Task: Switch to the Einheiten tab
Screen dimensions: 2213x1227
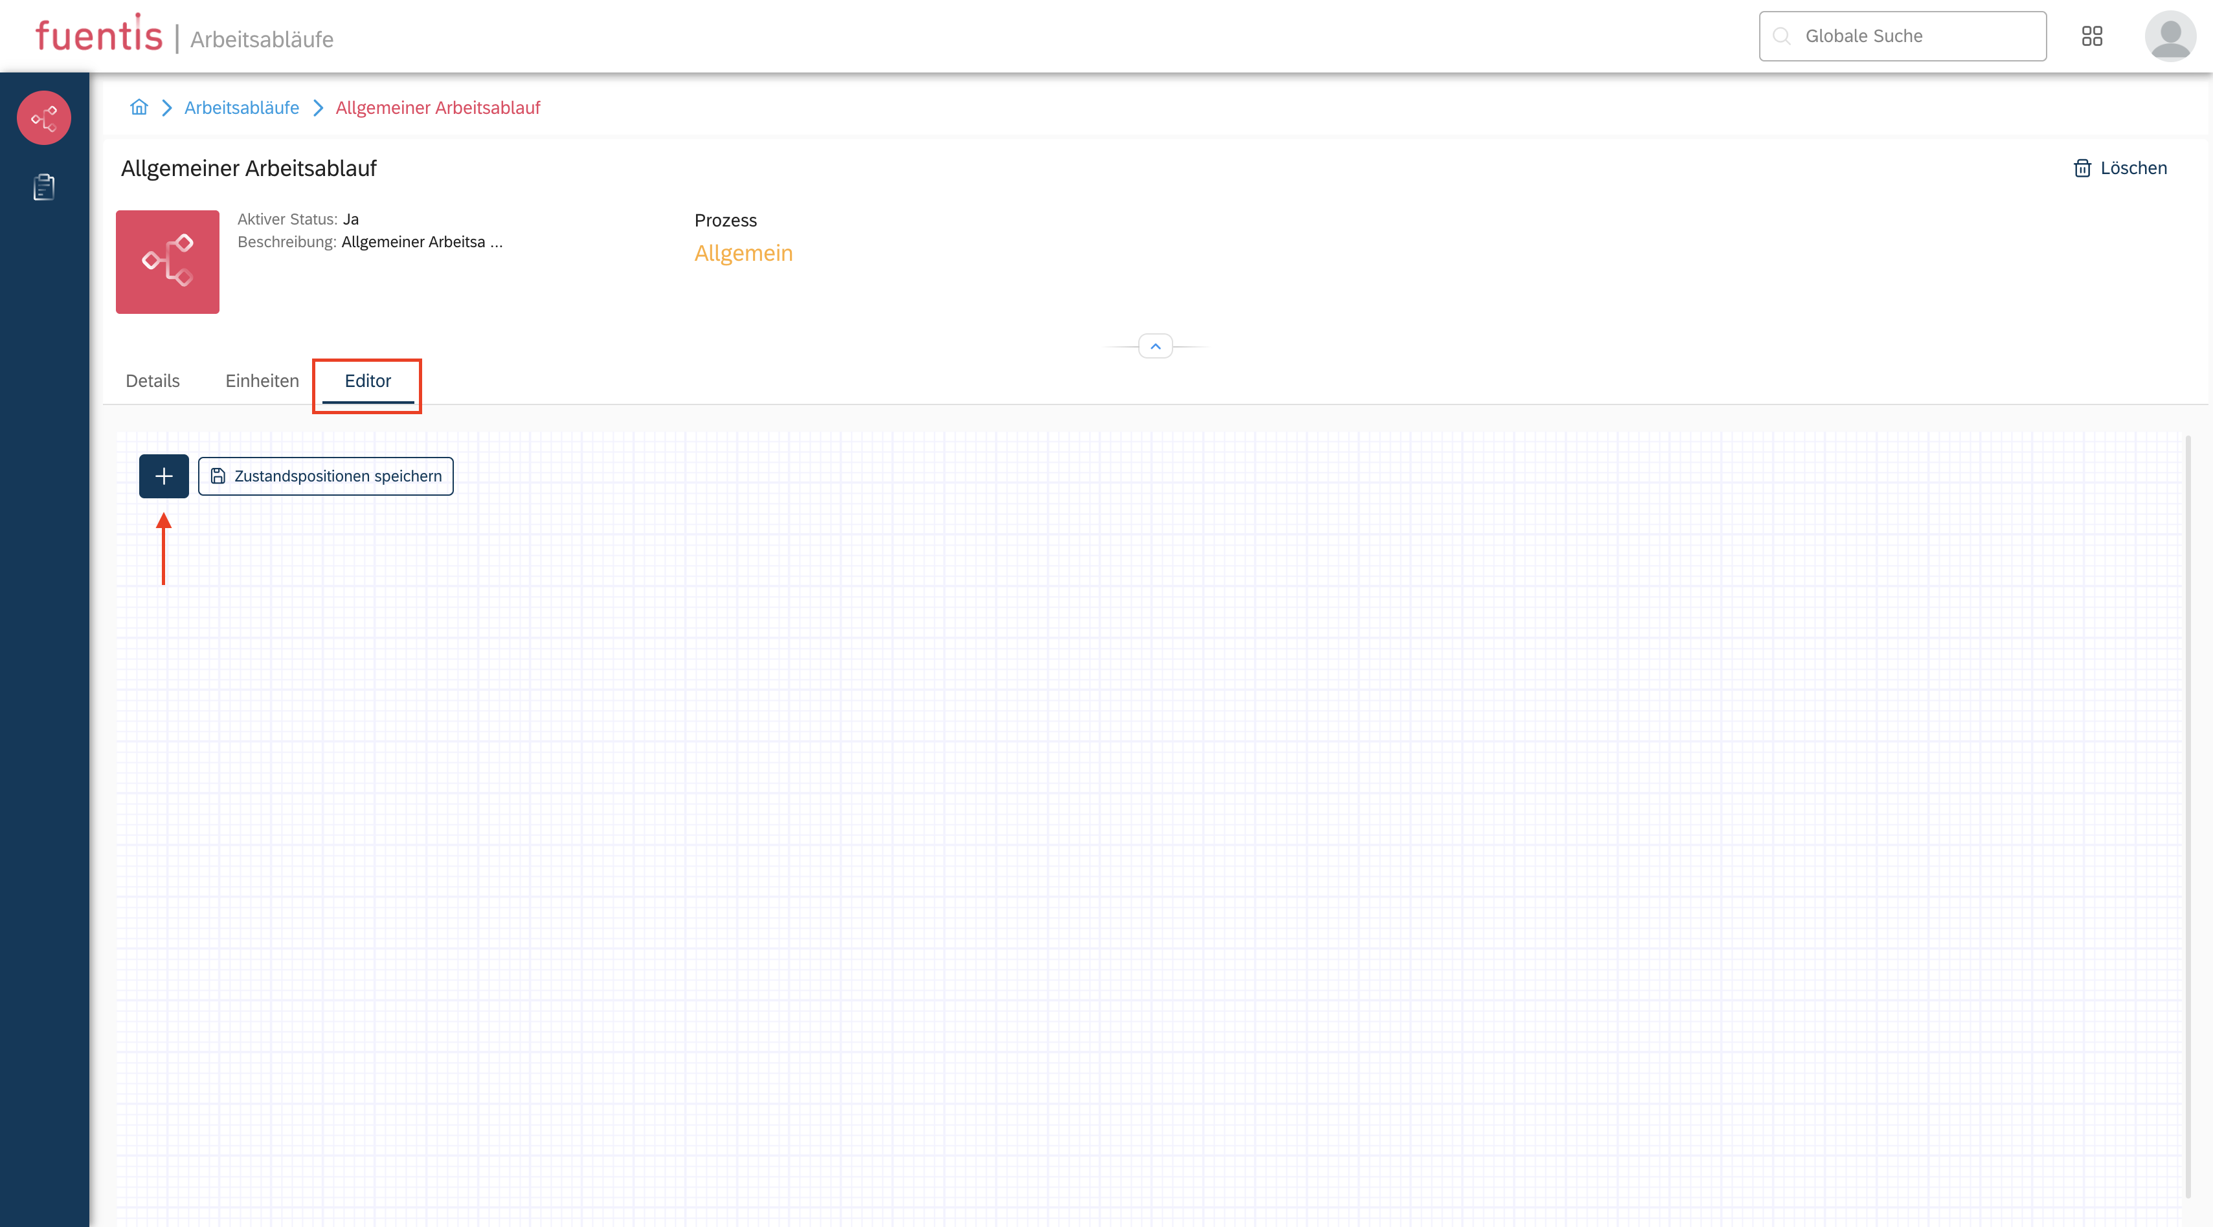Action: [261, 381]
